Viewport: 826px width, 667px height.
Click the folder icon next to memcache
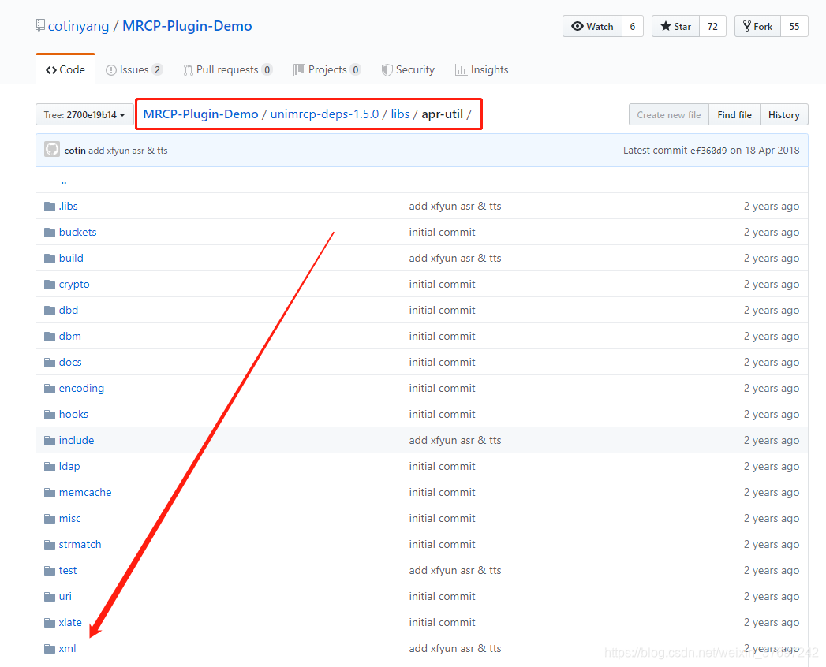coord(50,492)
